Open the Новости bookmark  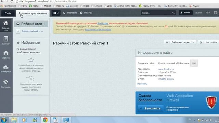pos(59,6)
